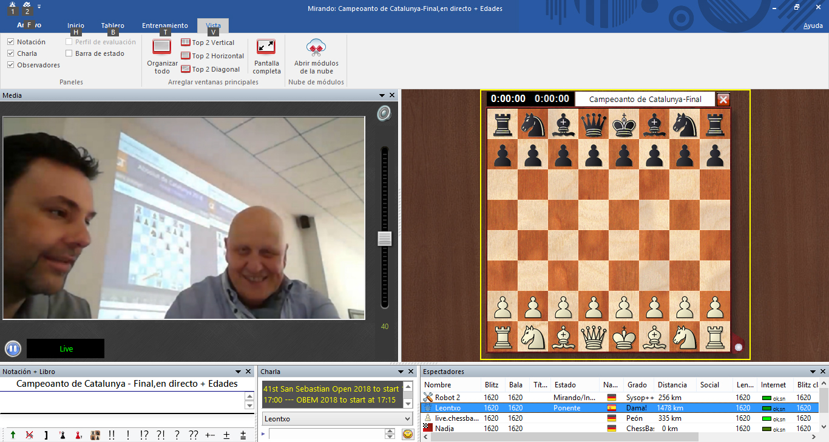Expand the Media panel options arrow
Screen dimensions: 829x442
click(x=382, y=95)
